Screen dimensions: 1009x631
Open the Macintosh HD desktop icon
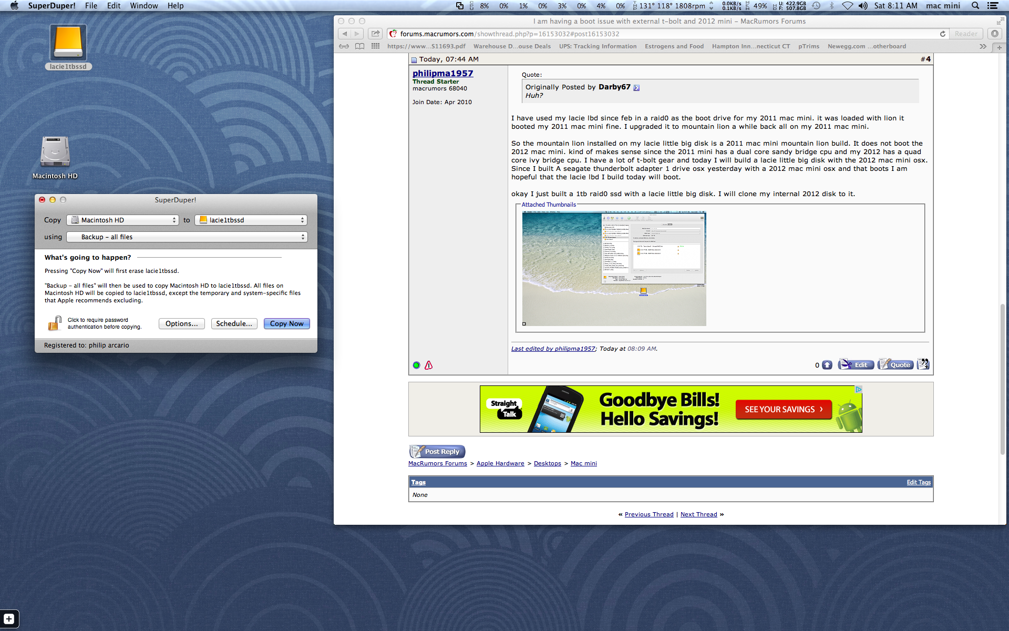[55, 152]
